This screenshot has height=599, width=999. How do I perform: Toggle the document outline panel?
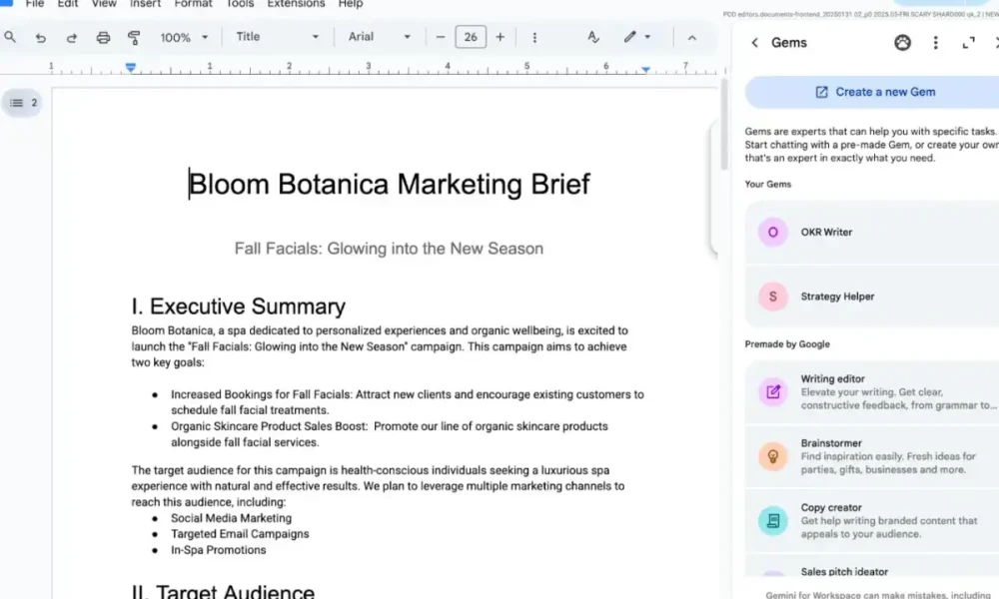[21, 103]
